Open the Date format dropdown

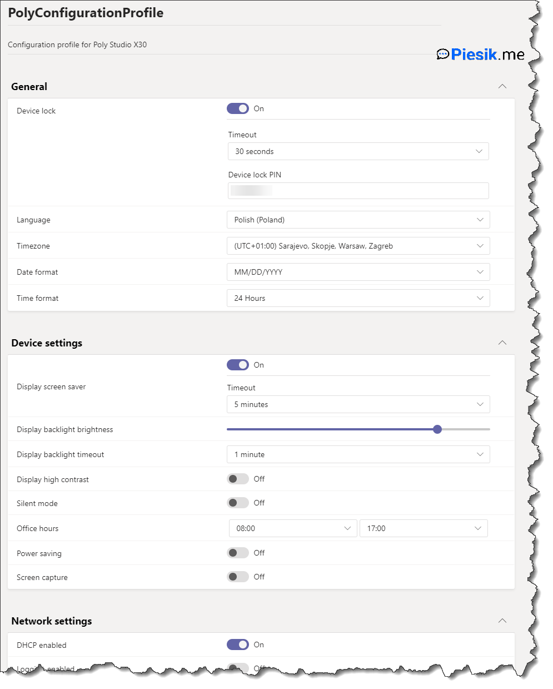click(x=358, y=272)
